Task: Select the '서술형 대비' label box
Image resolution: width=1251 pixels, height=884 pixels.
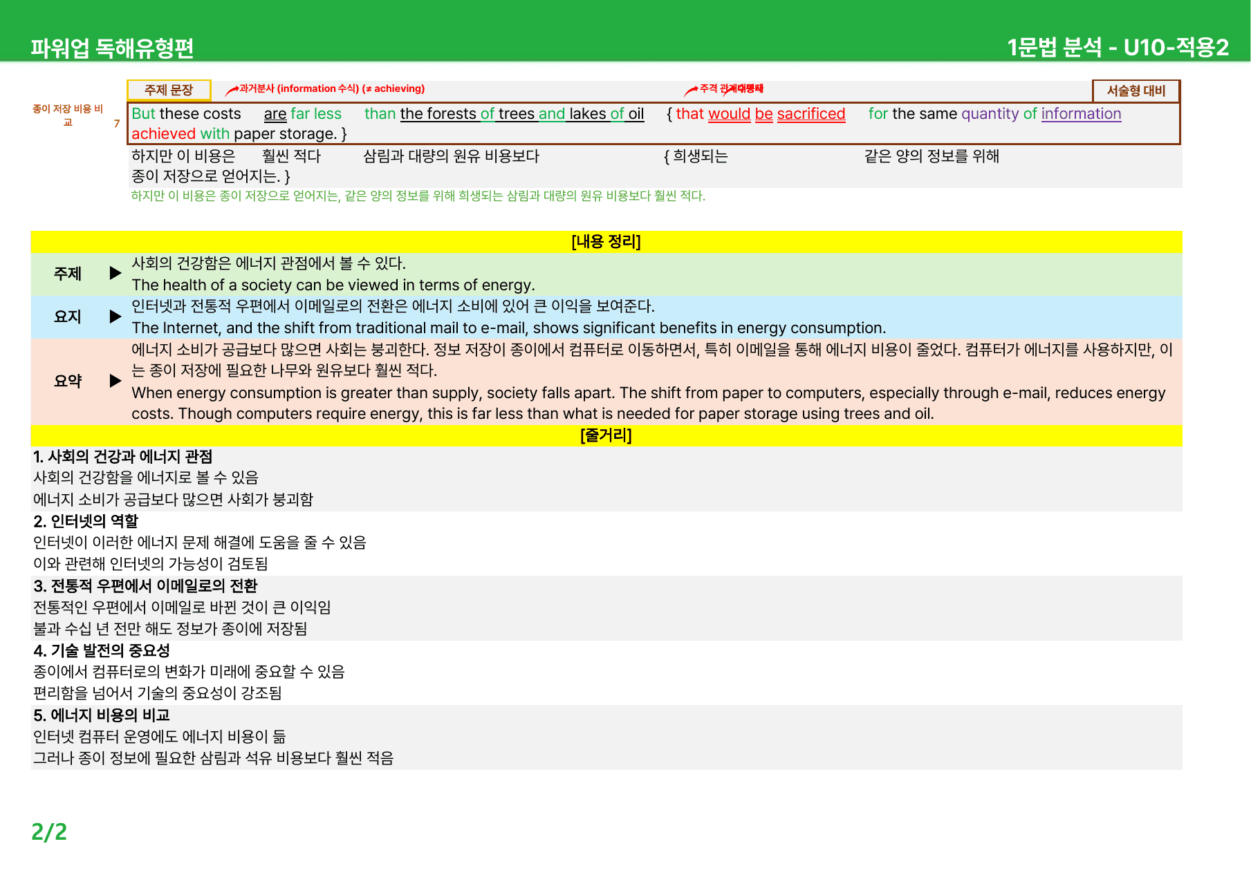Action: point(1136,91)
